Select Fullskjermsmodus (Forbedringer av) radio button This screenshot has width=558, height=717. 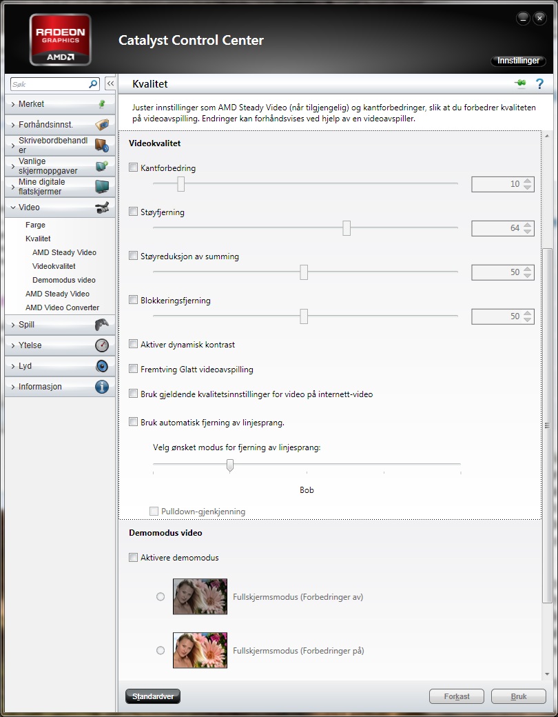(x=161, y=597)
